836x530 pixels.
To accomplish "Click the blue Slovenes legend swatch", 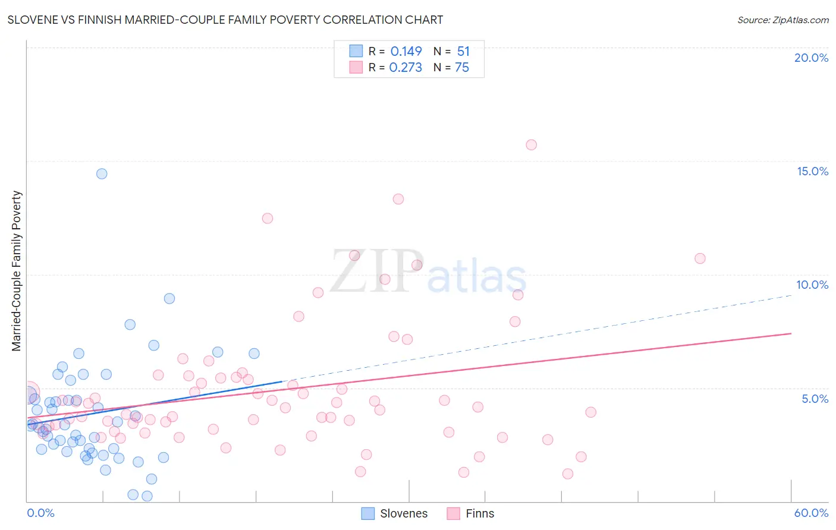I will click(368, 513).
